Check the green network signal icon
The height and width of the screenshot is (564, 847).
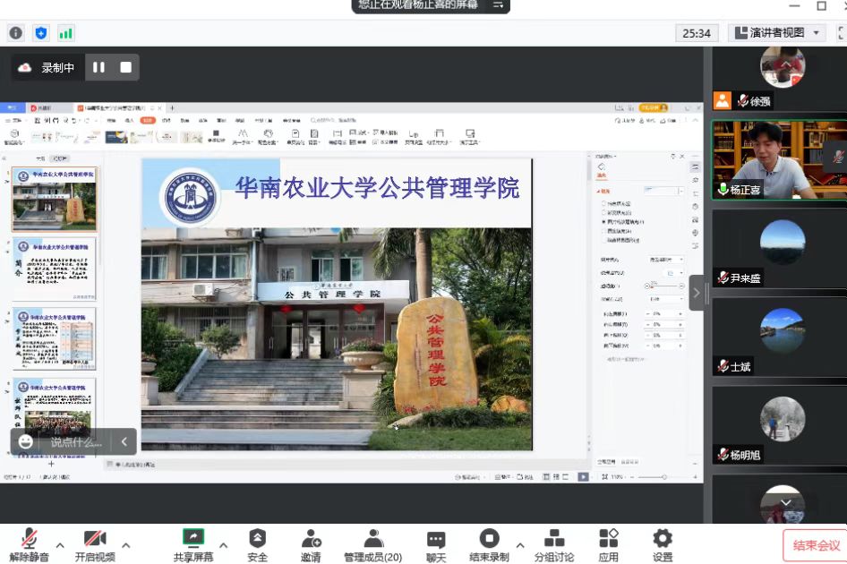(65, 33)
